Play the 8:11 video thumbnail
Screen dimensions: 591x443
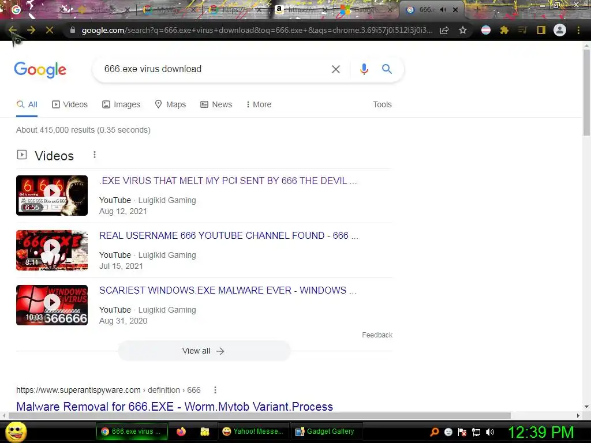(x=52, y=250)
